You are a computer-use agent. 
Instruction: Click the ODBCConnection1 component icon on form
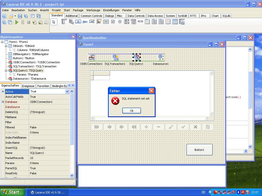(x=91, y=57)
